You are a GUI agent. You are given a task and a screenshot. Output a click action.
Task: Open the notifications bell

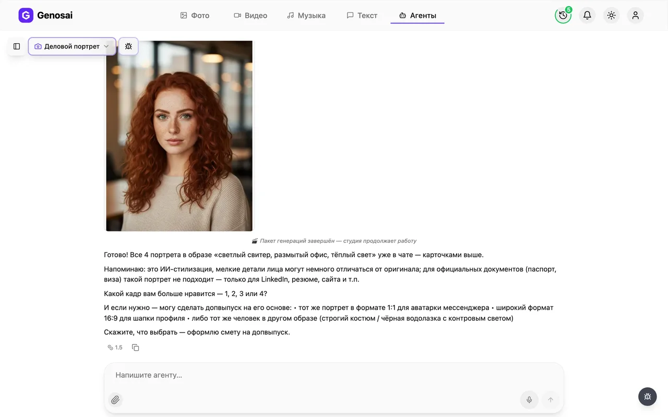tap(587, 15)
